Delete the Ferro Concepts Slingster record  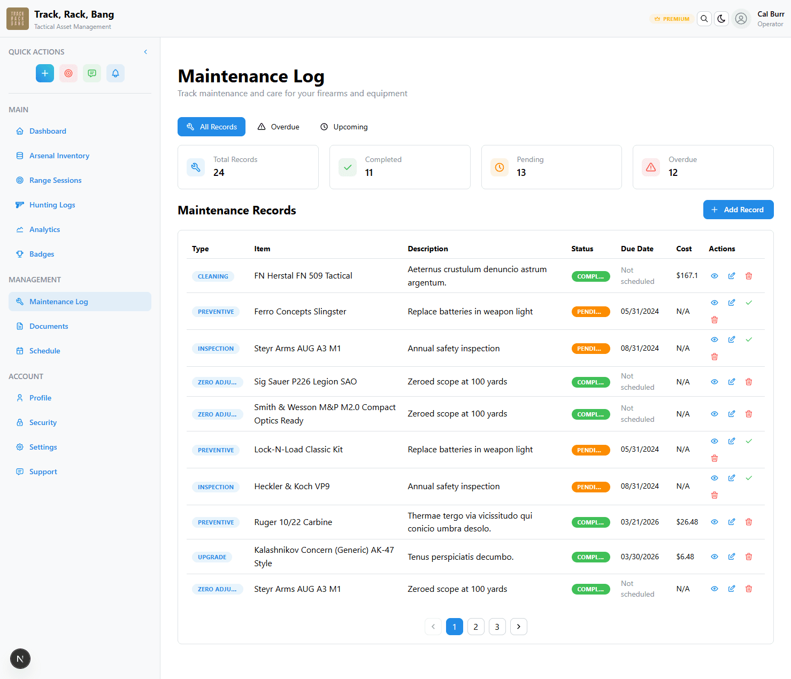point(715,320)
